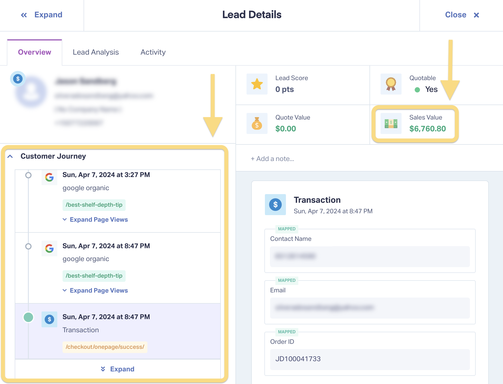Click the Sun, Apr 7, 2024 at 3:27 PM entry
This screenshot has height=384, width=503.
[x=106, y=175]
